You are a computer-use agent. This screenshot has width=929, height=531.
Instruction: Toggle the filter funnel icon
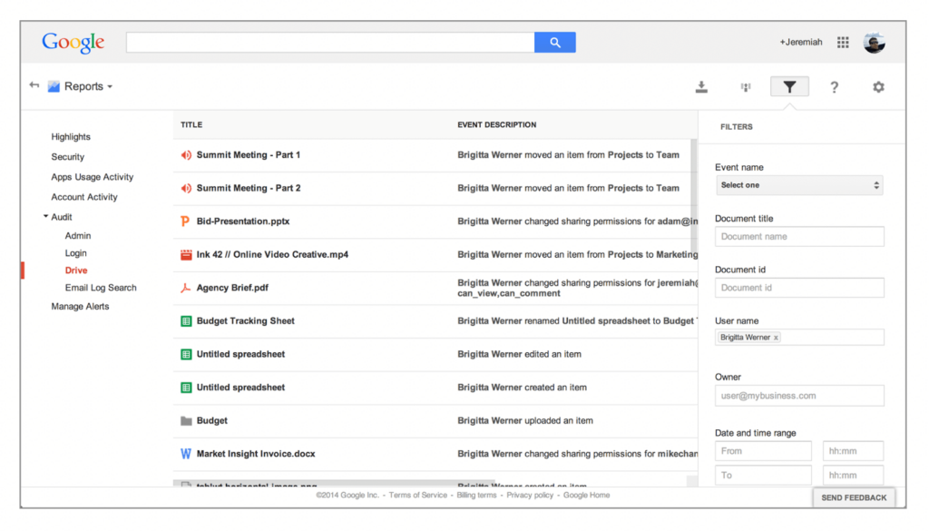[x=789, y=87]
